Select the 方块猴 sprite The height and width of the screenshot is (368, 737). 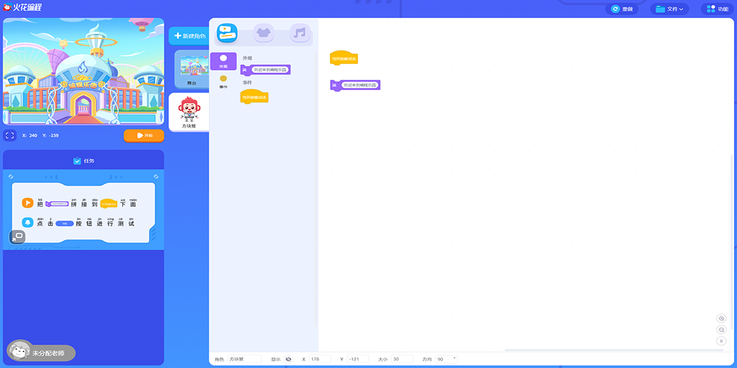189,113
